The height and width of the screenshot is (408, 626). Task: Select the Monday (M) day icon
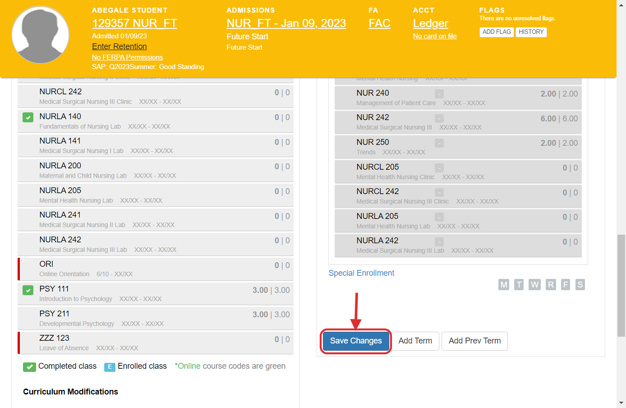[x=504, y=285]
